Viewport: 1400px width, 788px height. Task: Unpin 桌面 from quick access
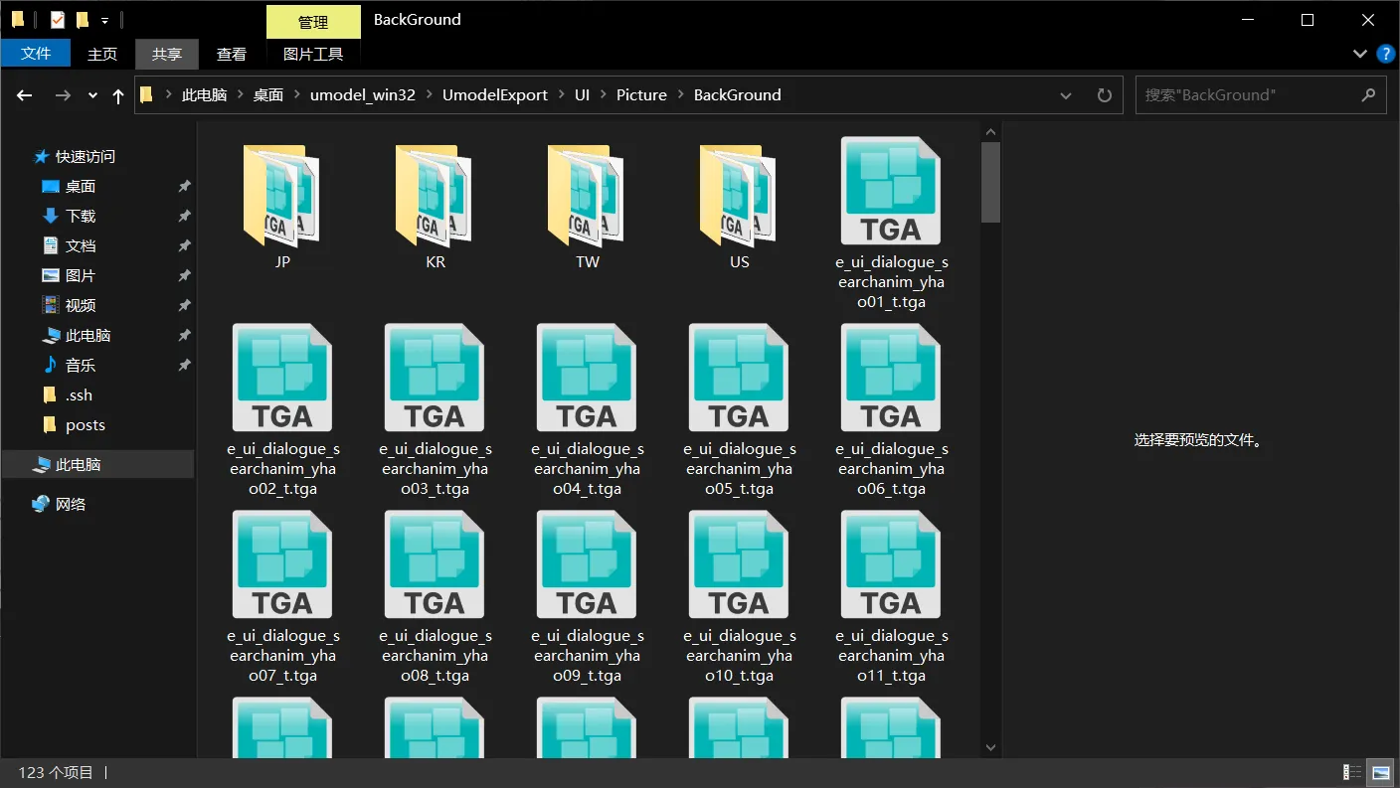pos(184,187)
